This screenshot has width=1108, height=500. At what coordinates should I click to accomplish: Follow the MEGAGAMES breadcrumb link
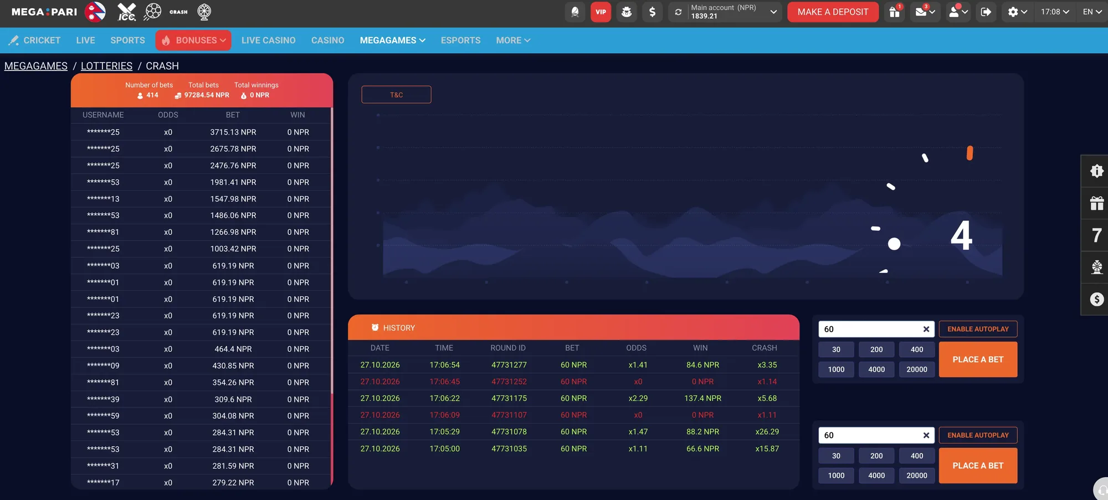pos(36,66)
